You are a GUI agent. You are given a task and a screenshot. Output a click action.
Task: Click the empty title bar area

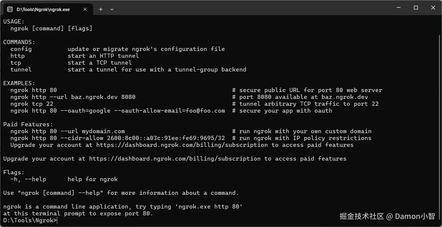[238, 8]
